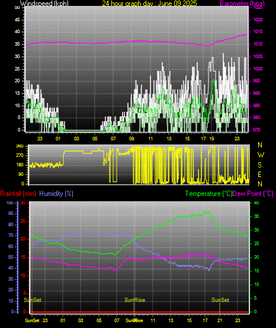Click the 'Rainfall (mm)' legend label
The width and height of the screenshot is (276, 328).
18,194
